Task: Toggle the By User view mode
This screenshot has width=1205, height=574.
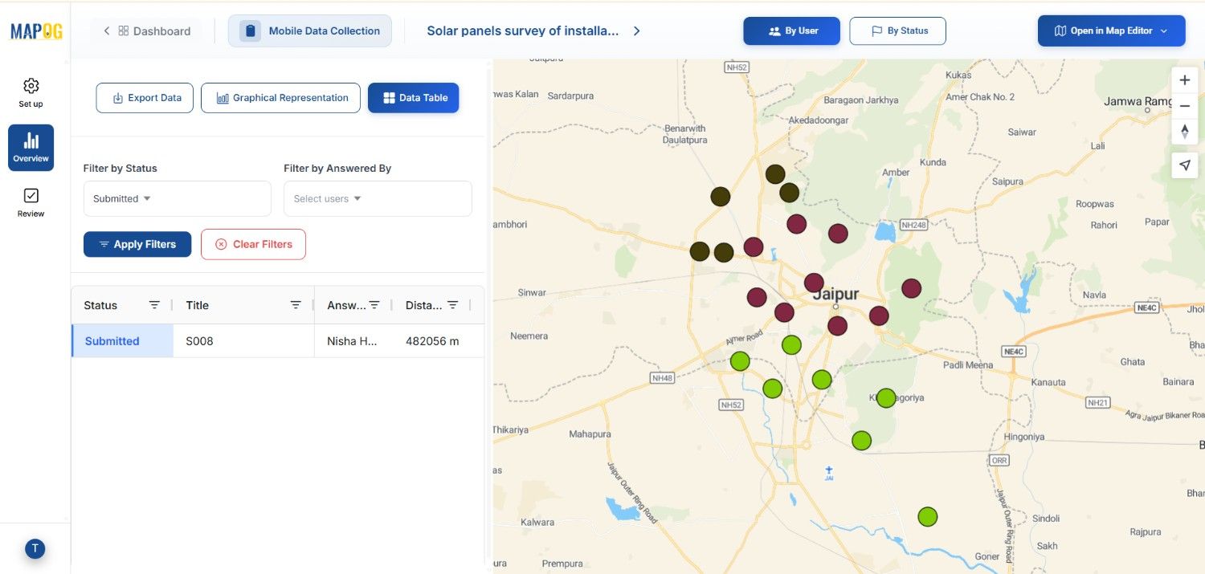Action: point(791,31)
